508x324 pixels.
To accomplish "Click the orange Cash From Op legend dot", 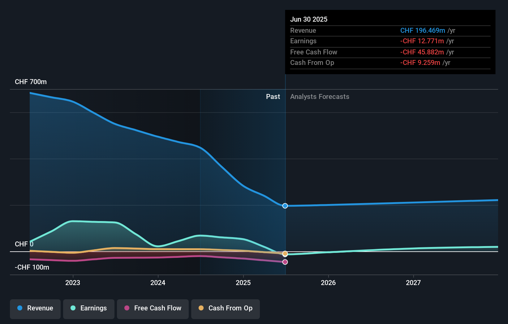I will (x=201, y=308).
